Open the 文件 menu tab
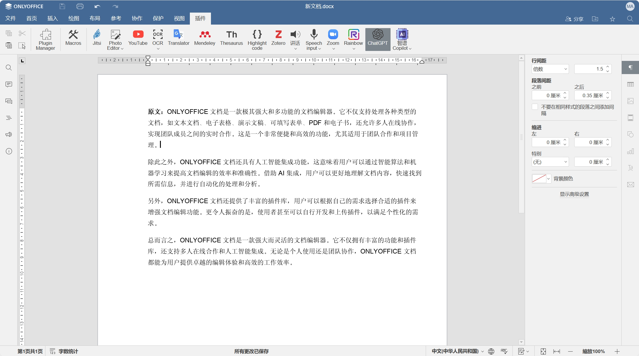 pyautogui.click(x=11, y=18)
